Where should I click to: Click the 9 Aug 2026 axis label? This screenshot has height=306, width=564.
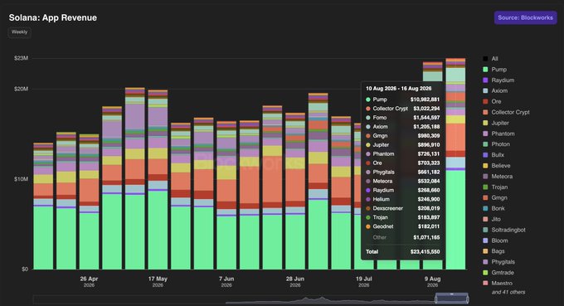(x=432, y=282)
